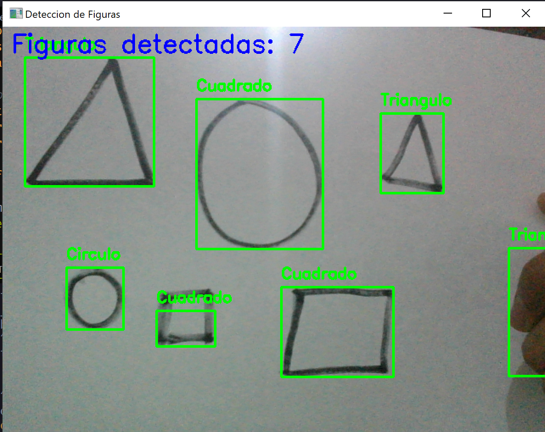This screenshot has height=432, width=545.
Task: Click the 'Cuadrado' label above the large oval
Action: (234, 86)
